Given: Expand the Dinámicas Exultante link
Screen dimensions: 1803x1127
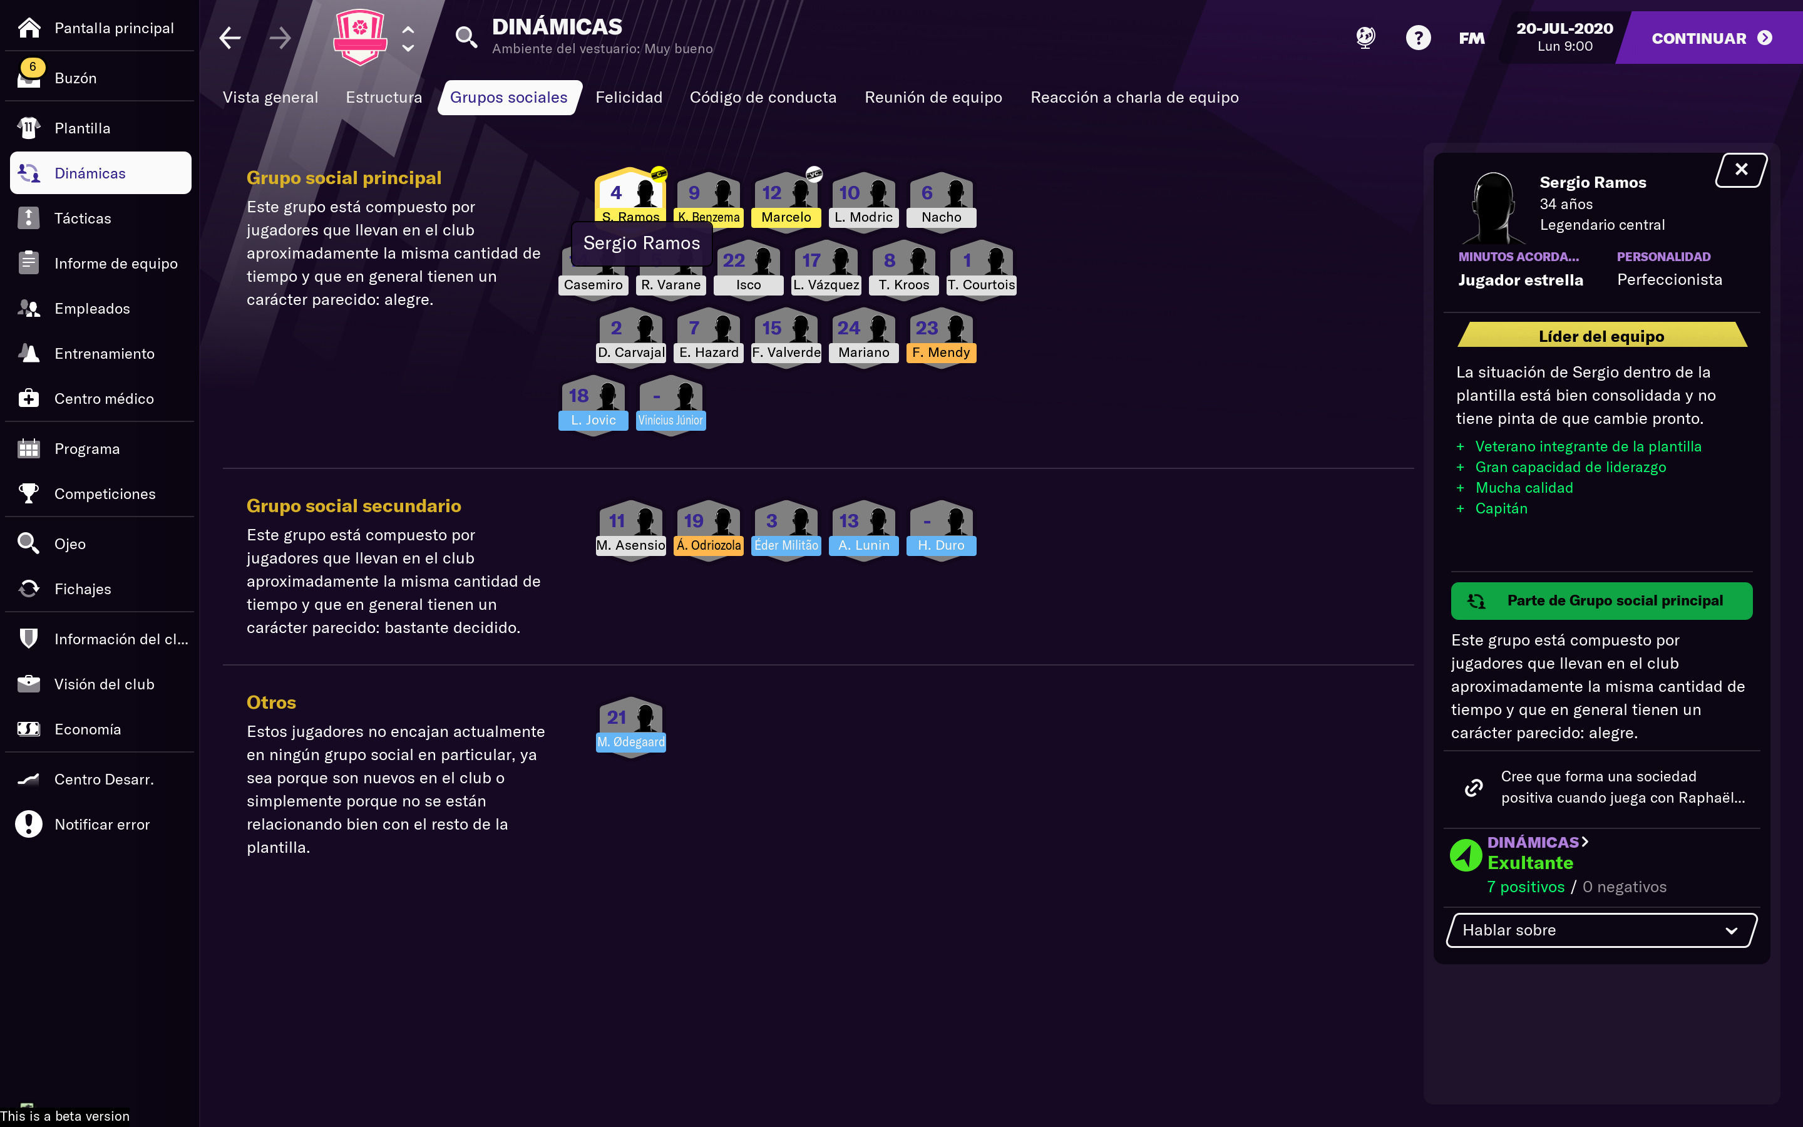Looking at the screenshot, I should pyautogui.click(x=1538, y=842).
